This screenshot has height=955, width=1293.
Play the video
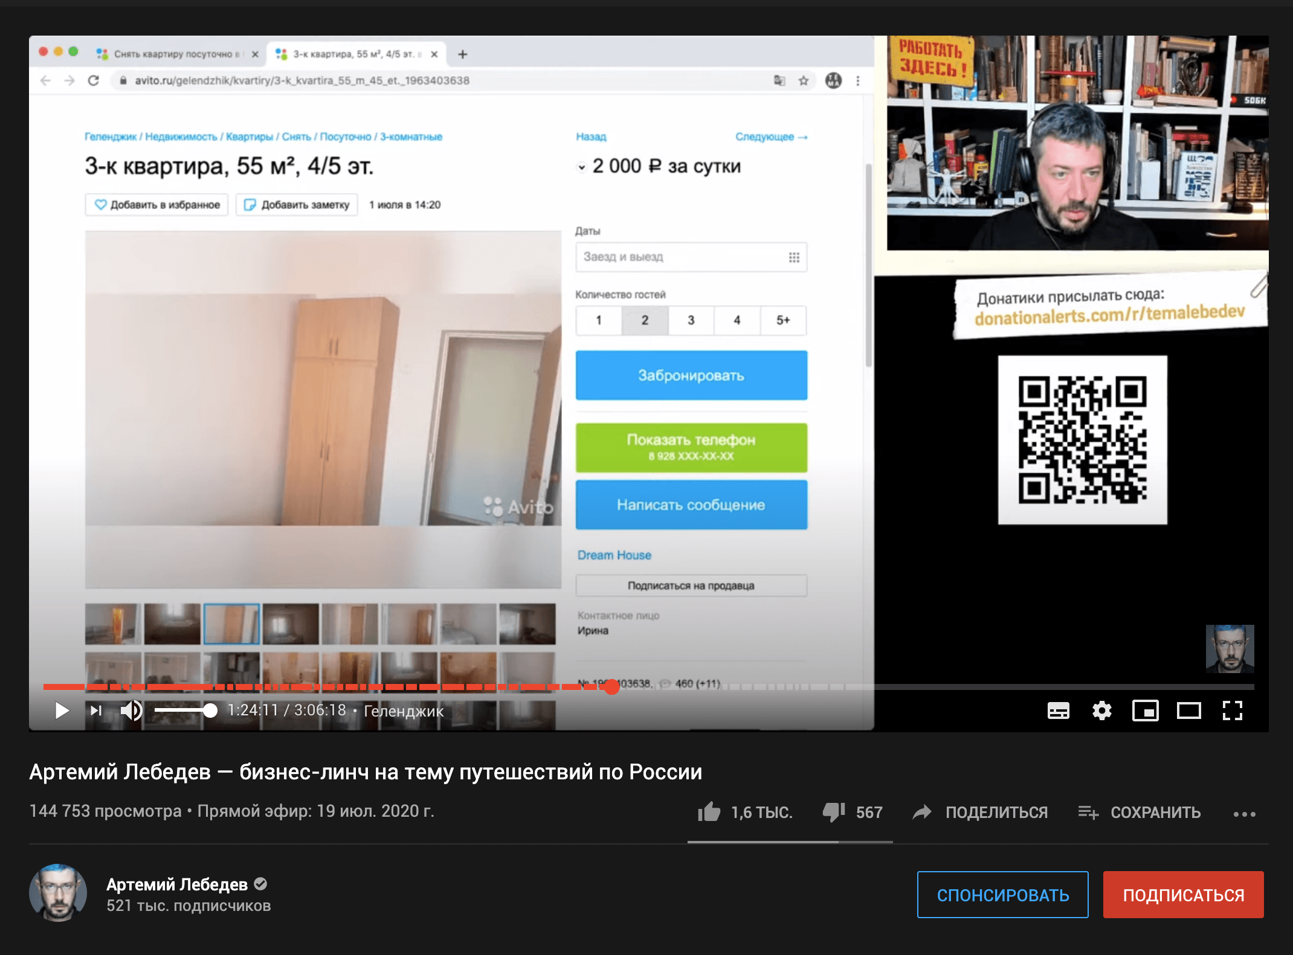click(62, 711)
